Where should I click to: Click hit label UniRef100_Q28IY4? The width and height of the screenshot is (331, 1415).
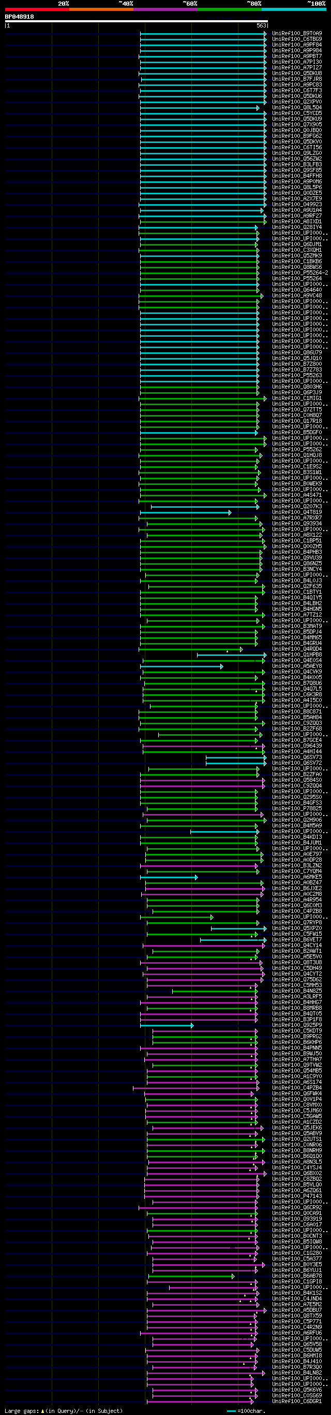pos(296,227)
